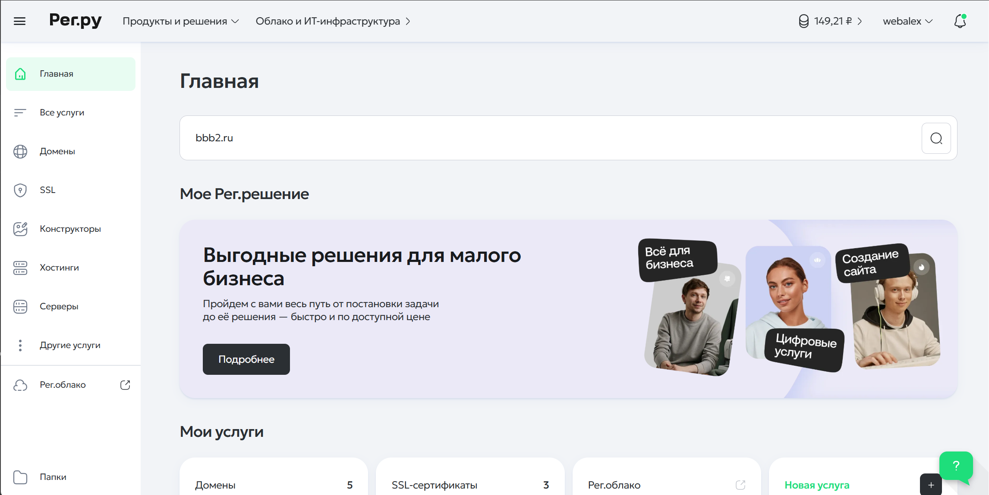Expand Продукты и решения dropdown
Screen dimensions: 989x495
(x=181, y=21)
